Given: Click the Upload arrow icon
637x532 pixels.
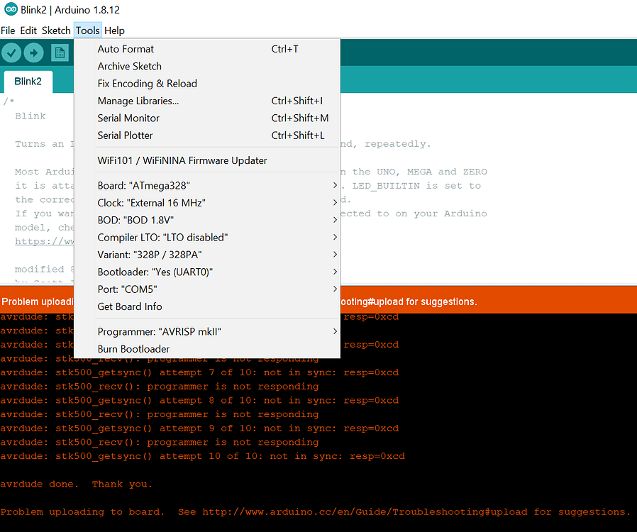Looking at the screenshot, I should click(33, 52).
